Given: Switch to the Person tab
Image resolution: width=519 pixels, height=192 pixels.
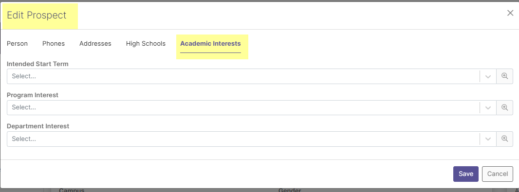Looking at the screenshot, I should (17, 44).
